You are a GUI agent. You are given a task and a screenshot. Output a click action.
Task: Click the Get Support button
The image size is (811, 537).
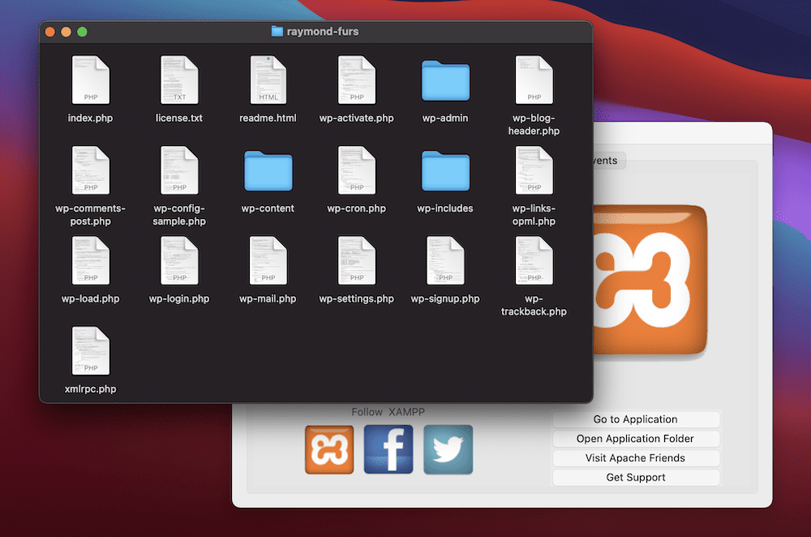[x=635, y=477]
